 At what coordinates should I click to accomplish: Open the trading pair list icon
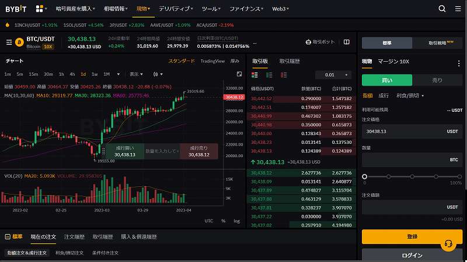(9, 43)
